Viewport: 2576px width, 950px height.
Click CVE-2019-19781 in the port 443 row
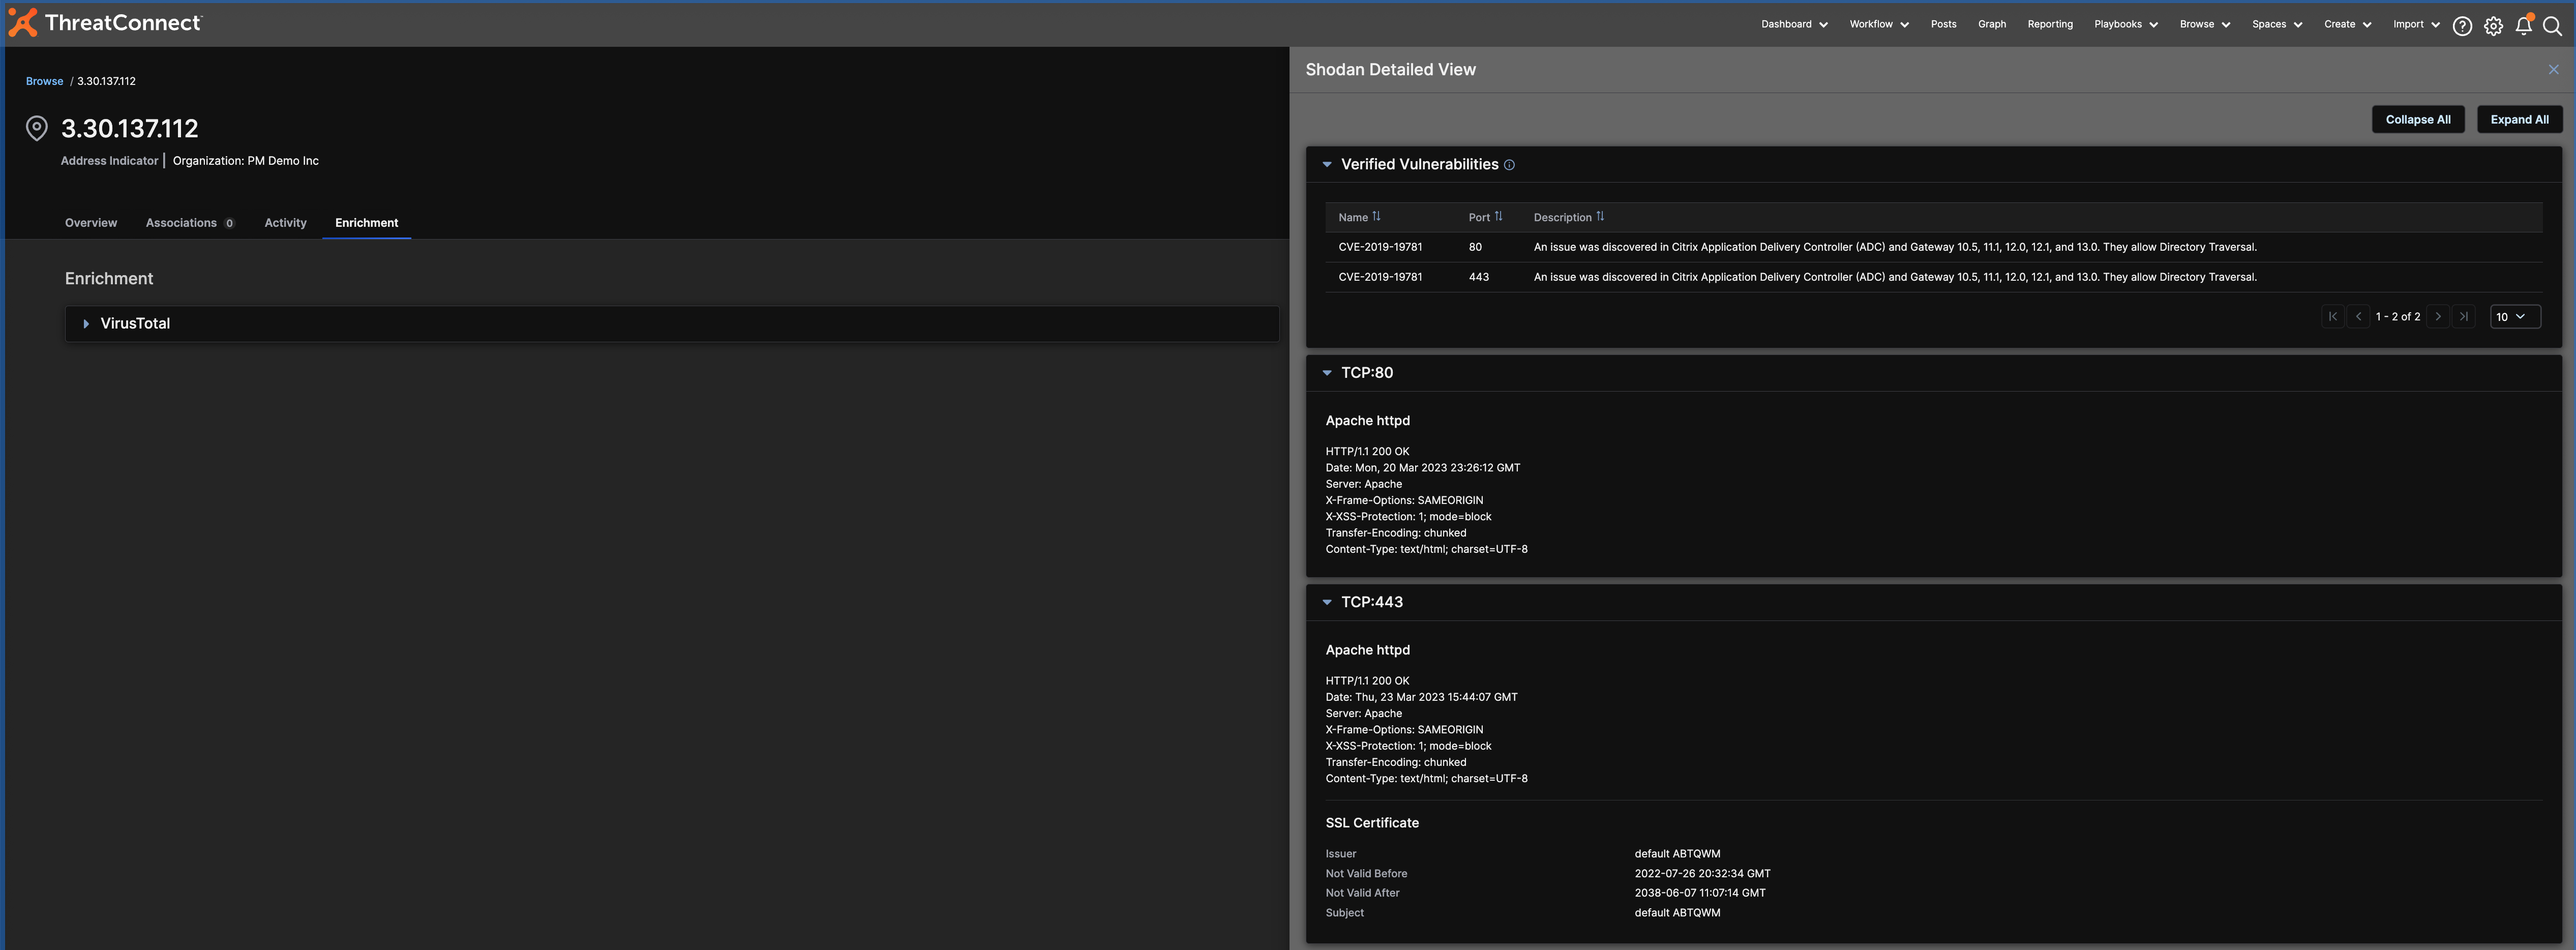click(x=1379, y=277)
